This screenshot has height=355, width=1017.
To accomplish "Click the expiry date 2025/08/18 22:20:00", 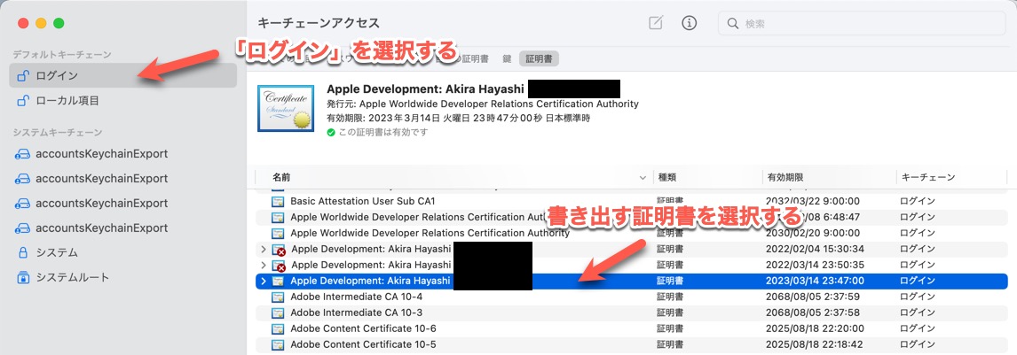I will 816,328.
